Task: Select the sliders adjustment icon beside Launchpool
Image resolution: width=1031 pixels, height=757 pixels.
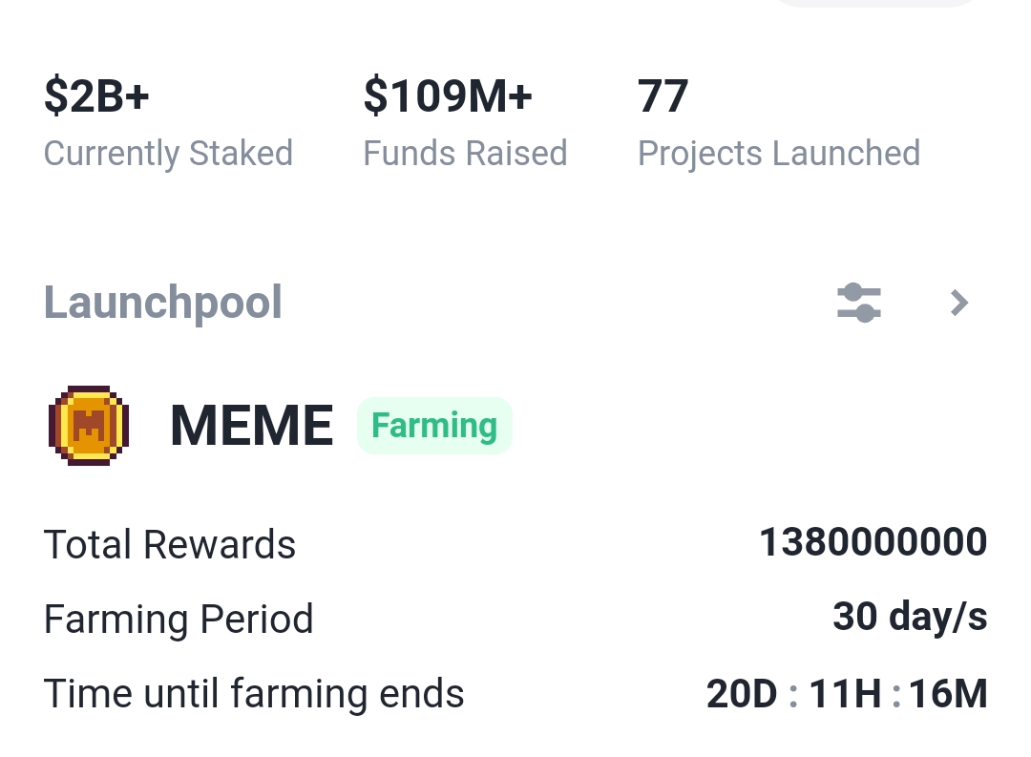Action: (x=858, y=303)
